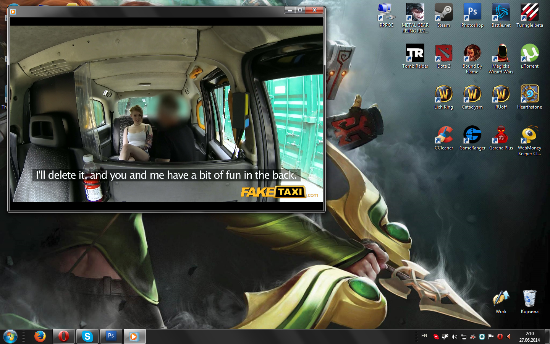Select the Work desktop shortcut

tap(501, 302)
